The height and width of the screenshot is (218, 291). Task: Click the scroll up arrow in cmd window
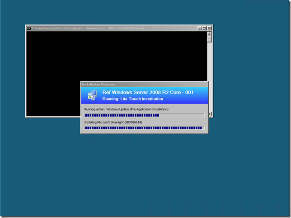(209, 33)
